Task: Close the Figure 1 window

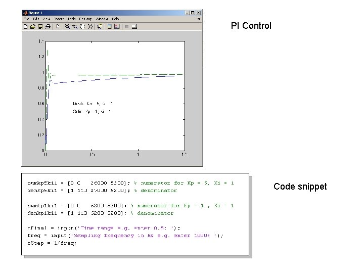Action: click(x=199, y=13)
